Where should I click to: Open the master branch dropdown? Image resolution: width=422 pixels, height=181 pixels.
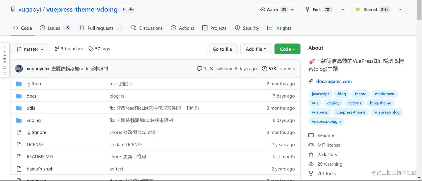tap(30, 49)
